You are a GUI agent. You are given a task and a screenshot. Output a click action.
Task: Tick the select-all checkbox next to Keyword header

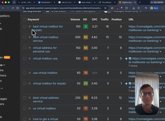(25, 20)
